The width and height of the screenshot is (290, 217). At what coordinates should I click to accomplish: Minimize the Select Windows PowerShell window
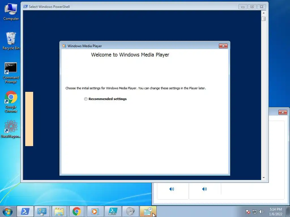(243, 7)
